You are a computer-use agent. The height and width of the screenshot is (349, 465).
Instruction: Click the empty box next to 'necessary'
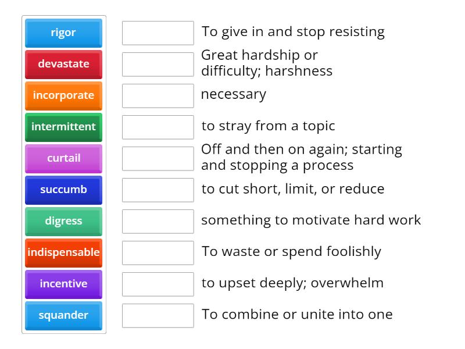158,96
